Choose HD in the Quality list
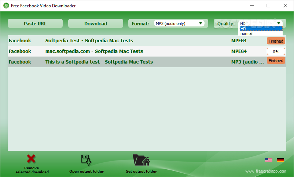The image size is (294, 177). (261, 29)
